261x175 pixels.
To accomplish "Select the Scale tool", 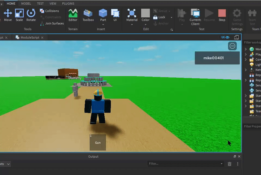I will [x=19, y=15].
